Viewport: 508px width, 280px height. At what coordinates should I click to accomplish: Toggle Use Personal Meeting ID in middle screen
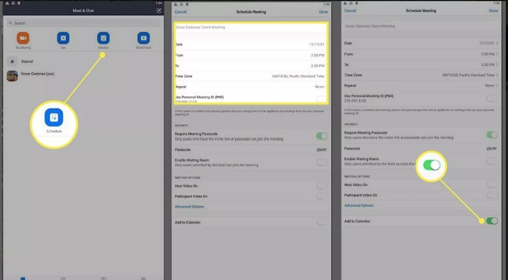click(322, 99)
